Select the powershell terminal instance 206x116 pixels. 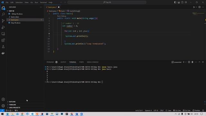[176, 62]
